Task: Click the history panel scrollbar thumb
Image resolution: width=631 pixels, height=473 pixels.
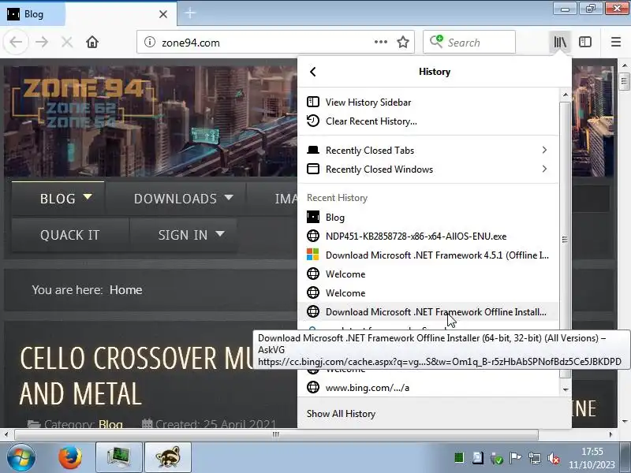Action: [x=565, y=240]
